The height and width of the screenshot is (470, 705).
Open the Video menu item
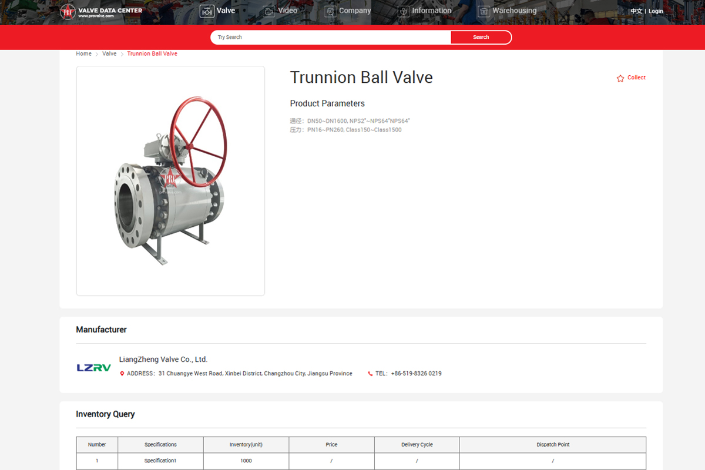pos(287,11)
